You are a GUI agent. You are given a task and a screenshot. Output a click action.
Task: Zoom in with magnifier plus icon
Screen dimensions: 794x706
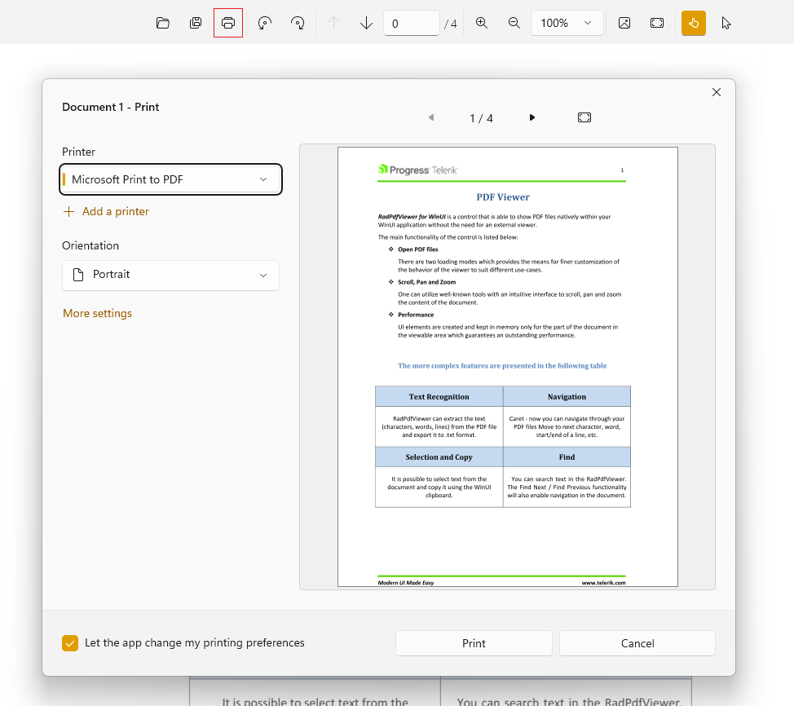482,23
